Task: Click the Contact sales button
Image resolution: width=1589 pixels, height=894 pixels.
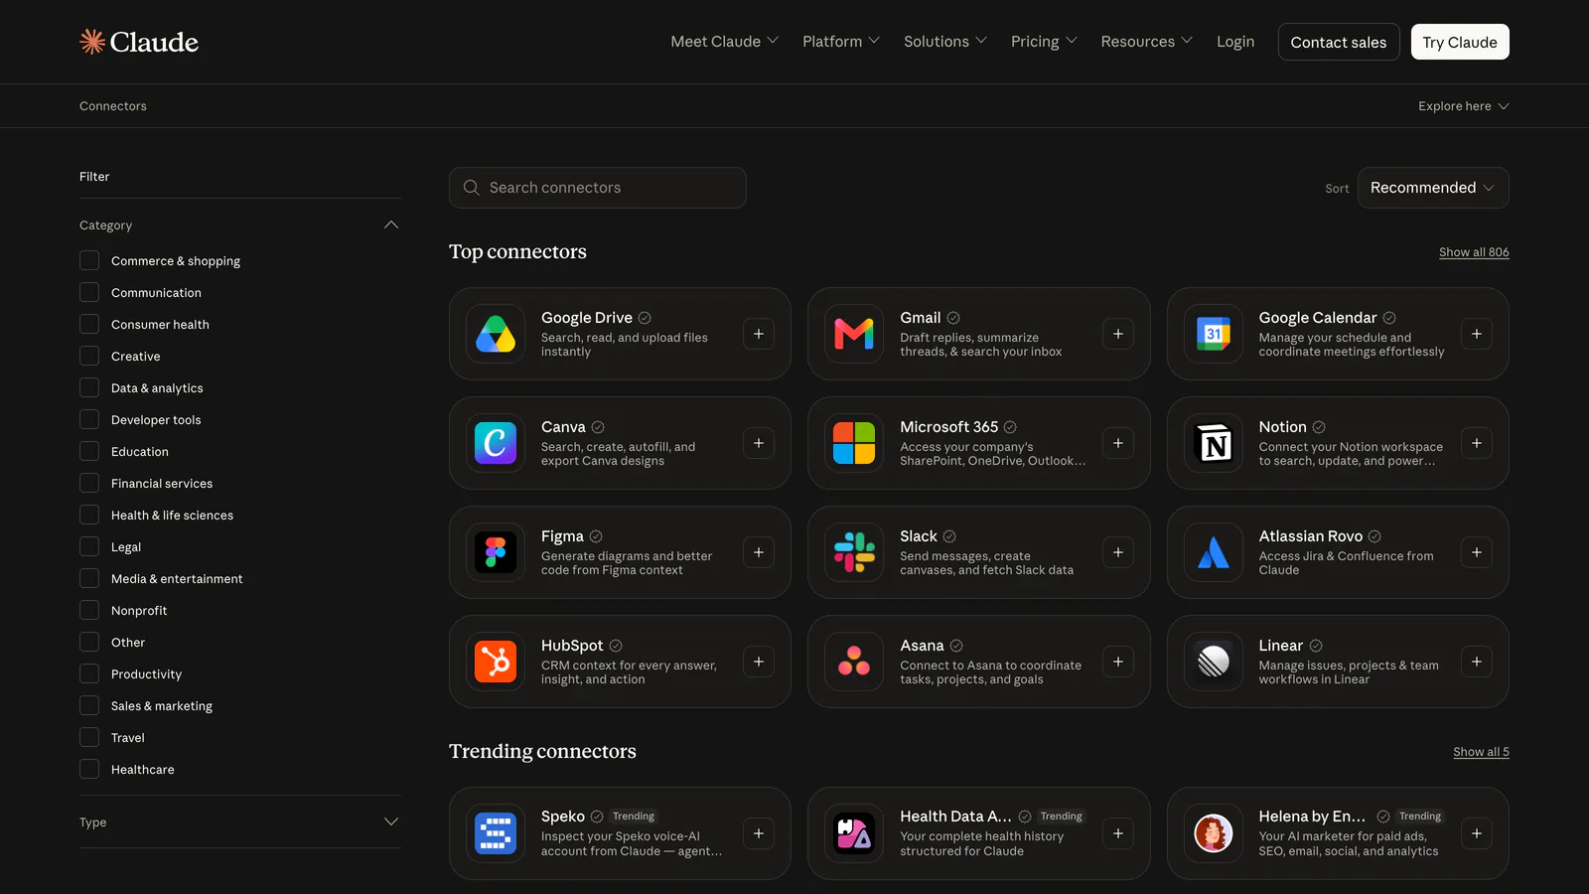Action: tap(1339, 42)
